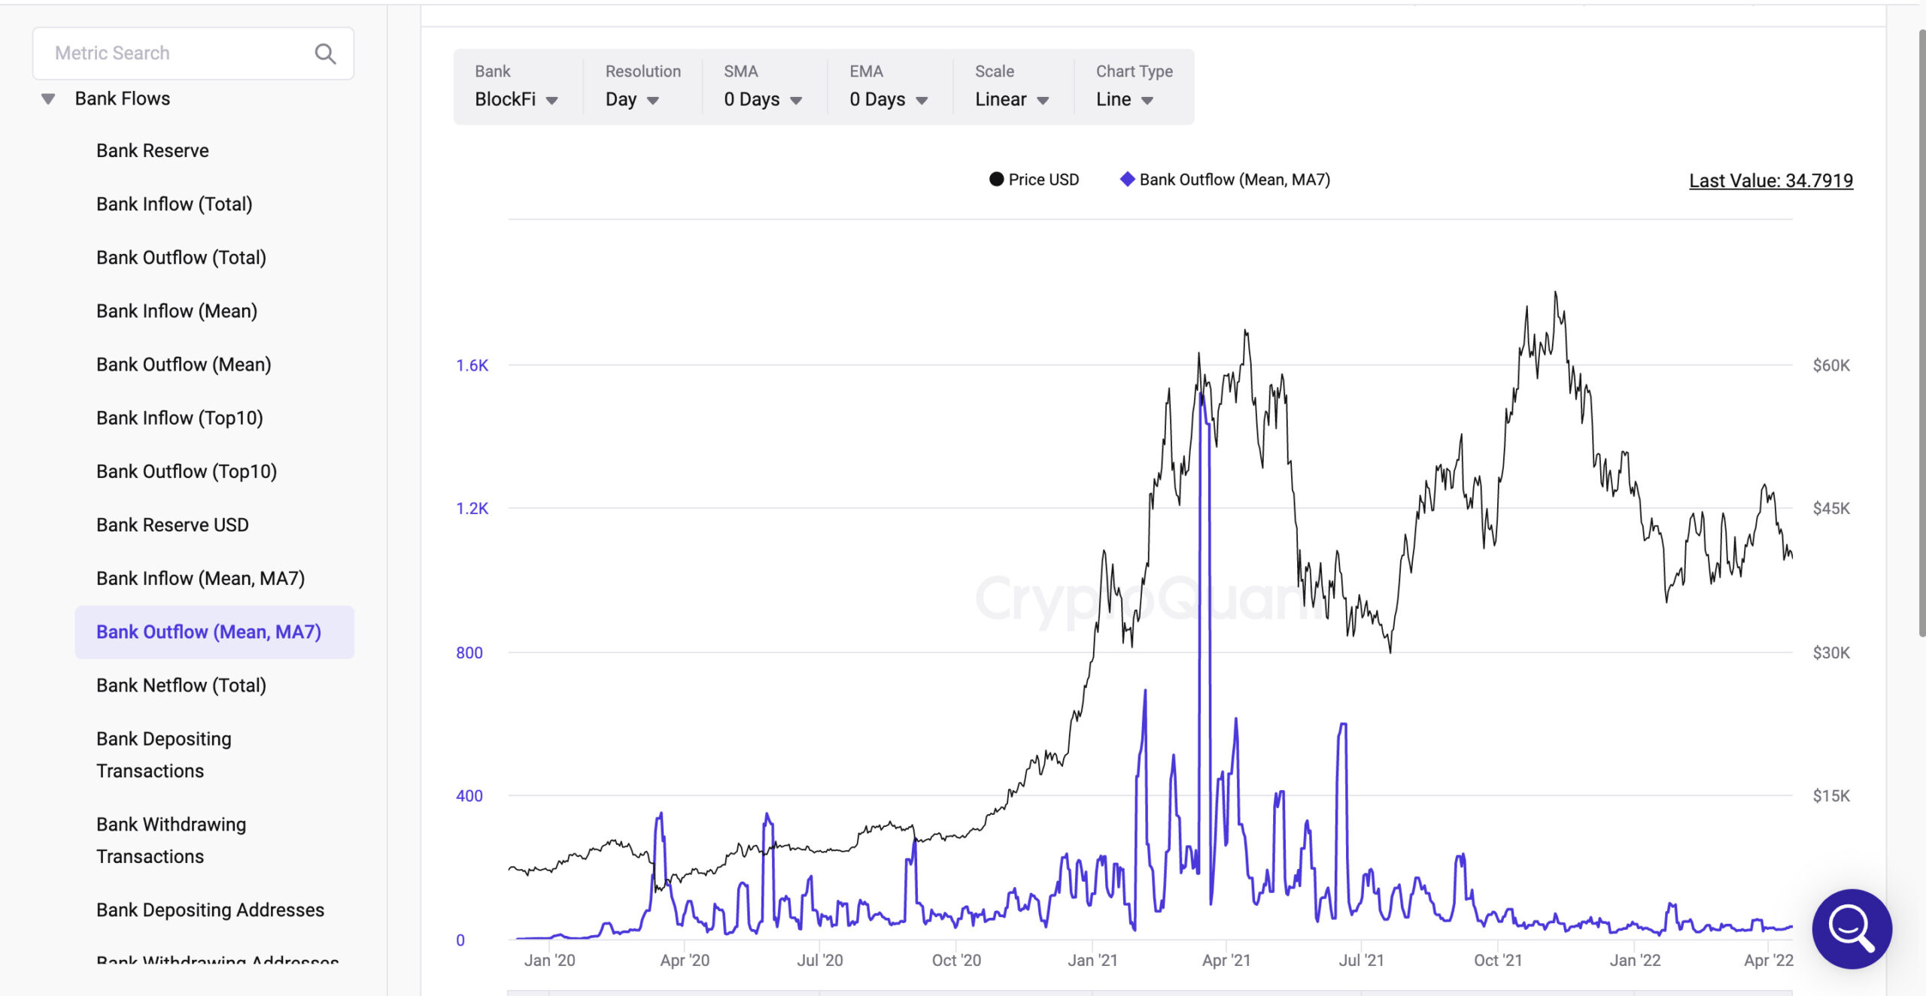The image size is (1926, 996).
Task: Toggle Bank Outflow (Mean, MA7) legend series
Action: pos(1225,180)
